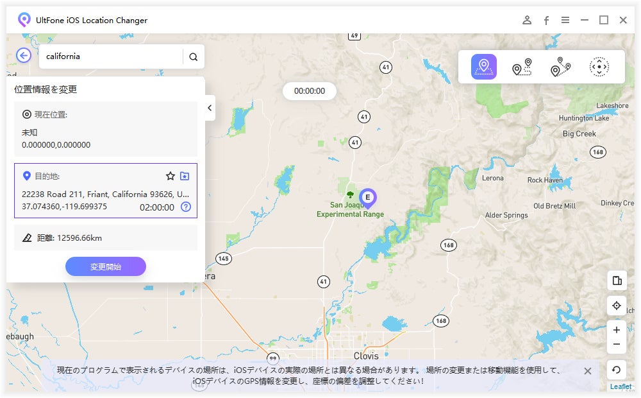Image resolution: width=641 pixels, height=398 pixels.
Task: Click the reset location refresh icon
Action: pos(617,370)
